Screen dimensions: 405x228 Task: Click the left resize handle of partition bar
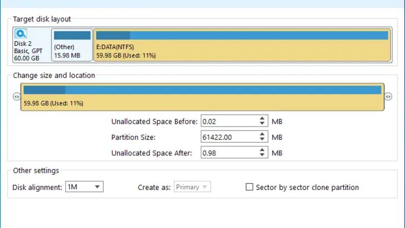pos(17,96)
